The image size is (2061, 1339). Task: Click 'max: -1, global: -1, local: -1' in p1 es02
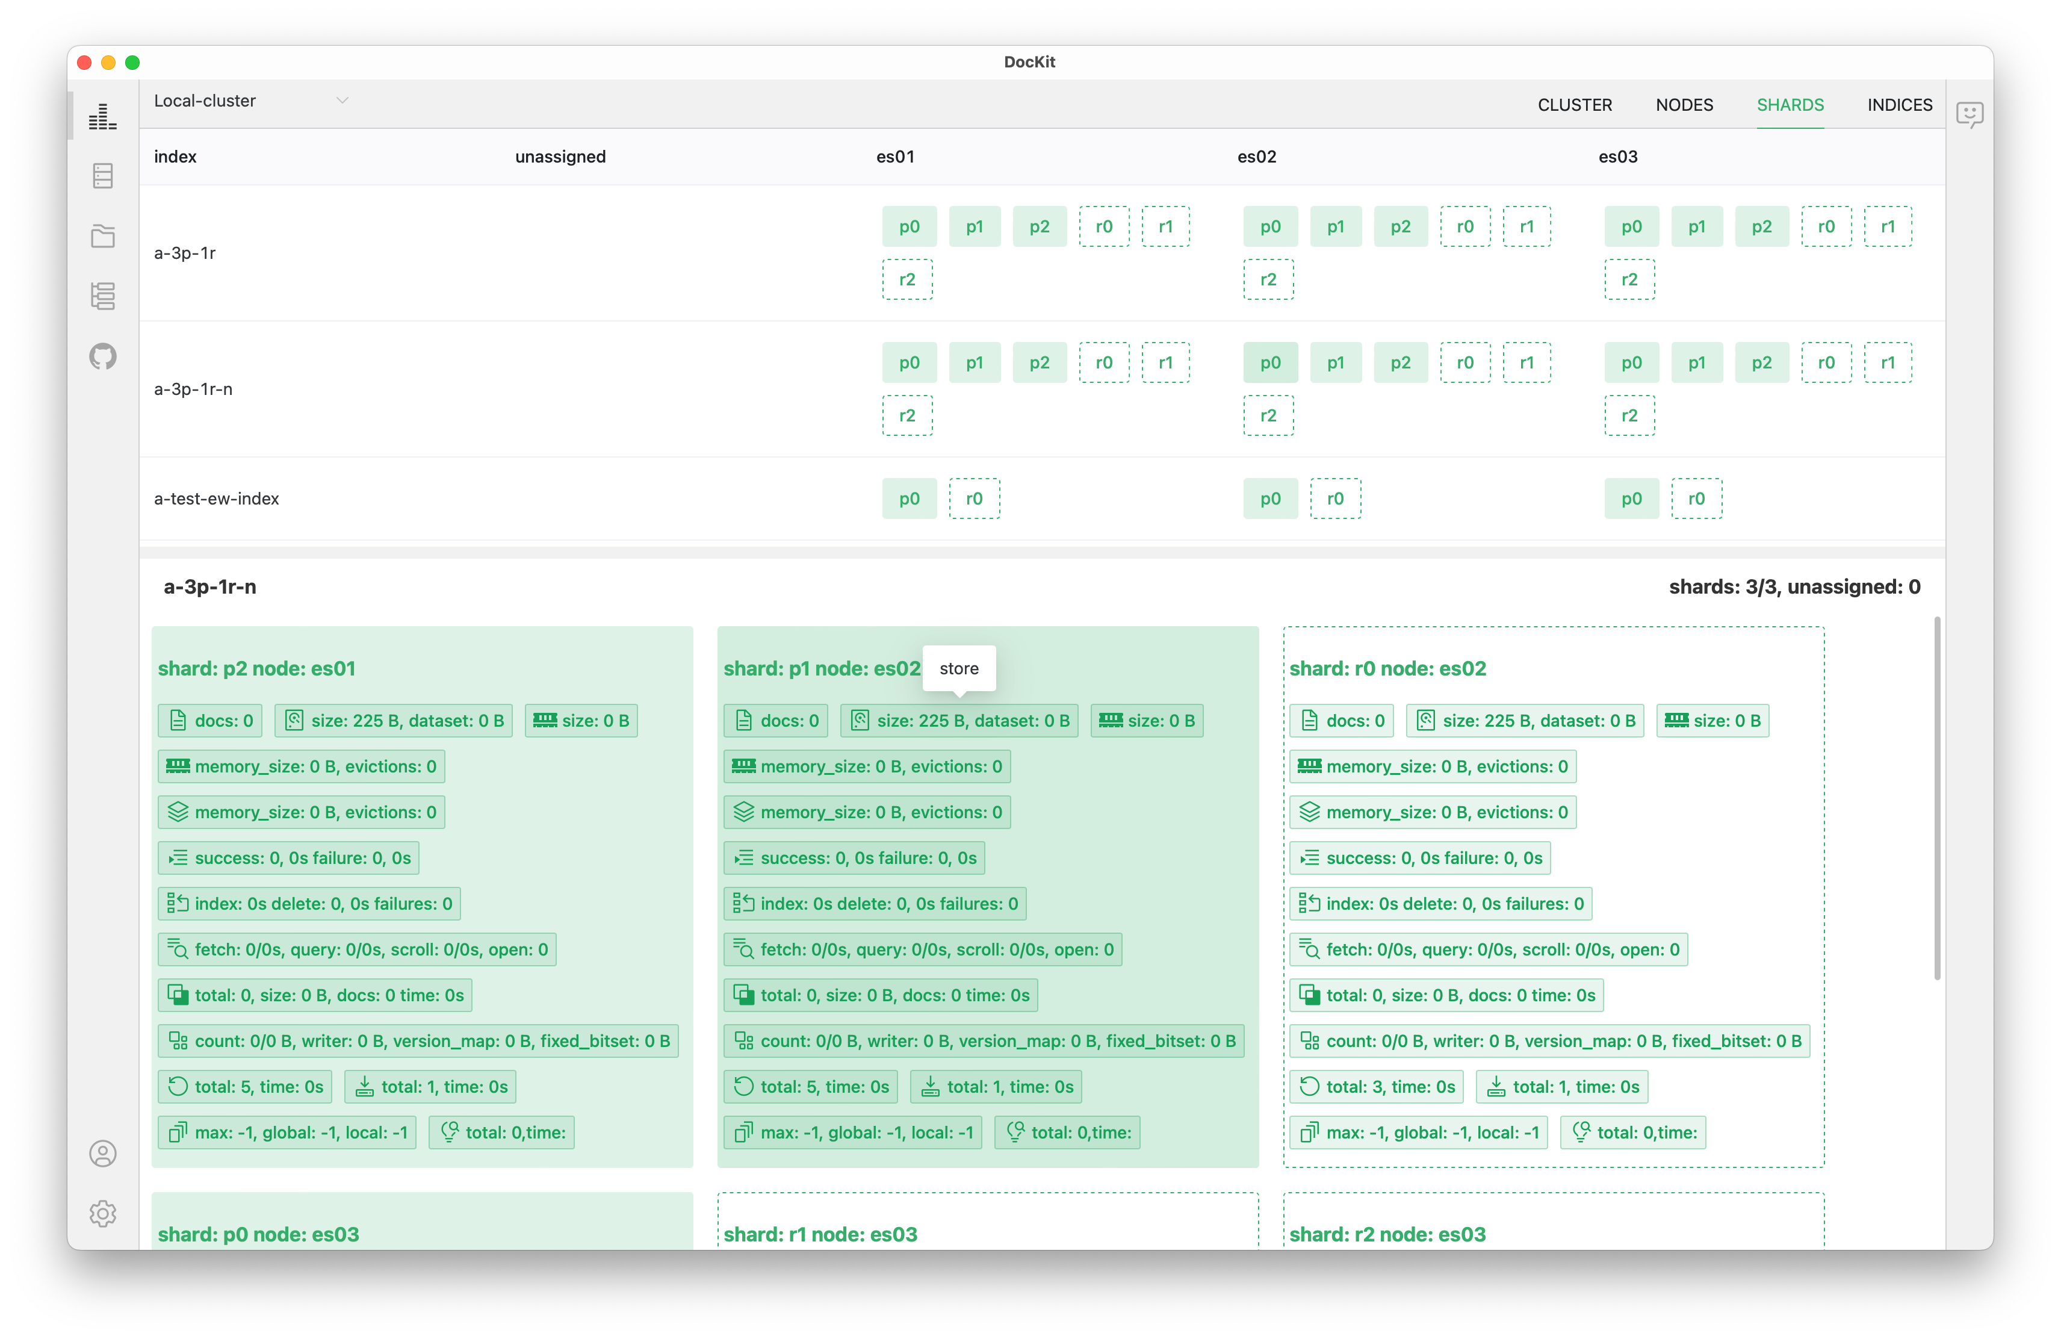point(853,1132)
